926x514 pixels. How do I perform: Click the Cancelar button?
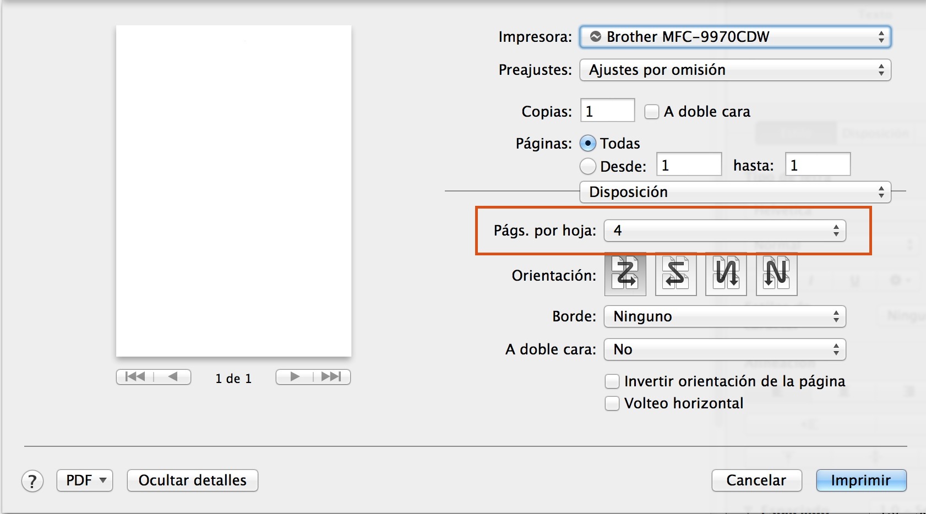pyautogui.click(x=756, y=480)
